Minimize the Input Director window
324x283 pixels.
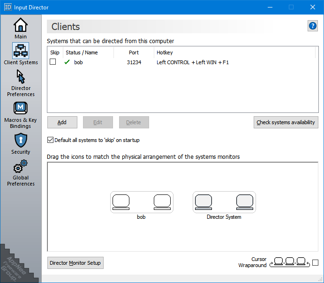(270, 7)
